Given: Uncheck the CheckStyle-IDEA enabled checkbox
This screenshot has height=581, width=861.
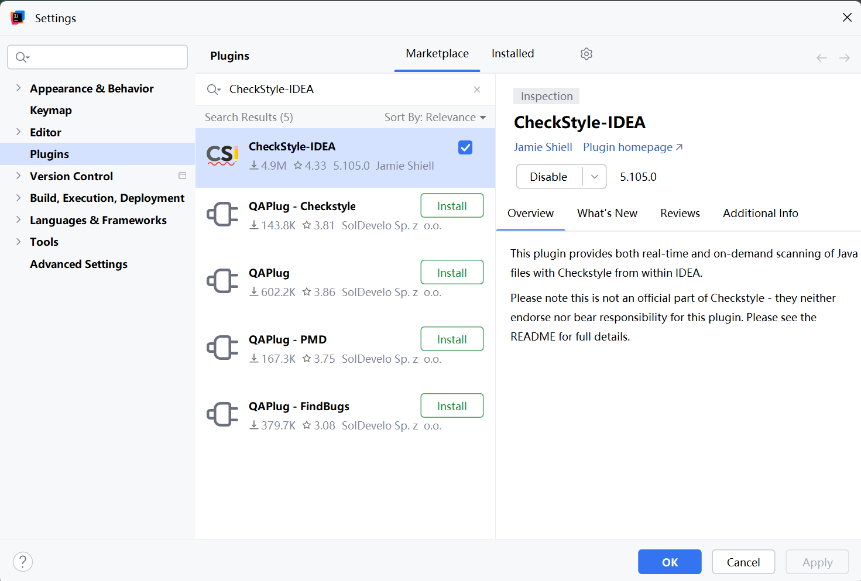Looking at the screenshot, I should pos(465,147).
